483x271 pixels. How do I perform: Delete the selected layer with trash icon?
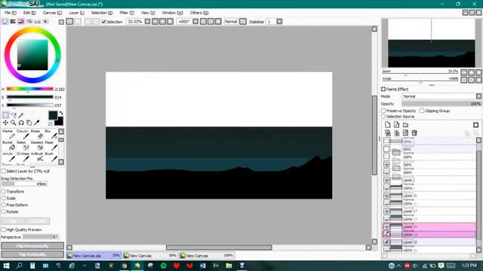click(414, 132)
